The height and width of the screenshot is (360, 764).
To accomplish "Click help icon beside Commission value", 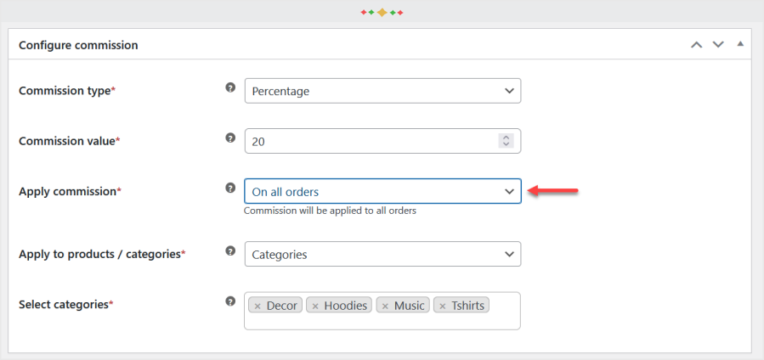I will pyautogui.click(x=230, y=138).
